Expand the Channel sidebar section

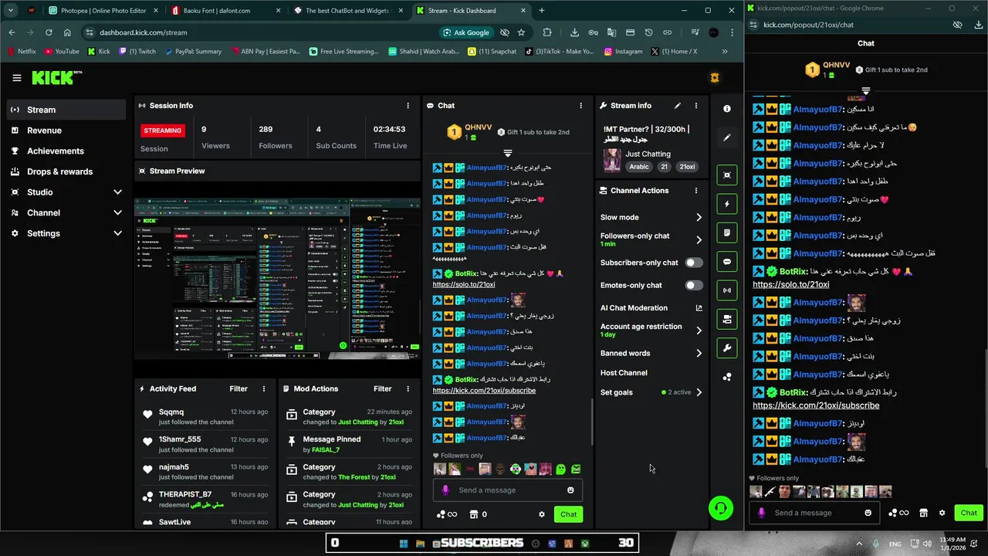[x=117, y=213]
